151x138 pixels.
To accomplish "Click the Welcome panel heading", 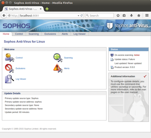I will [9, 49].
